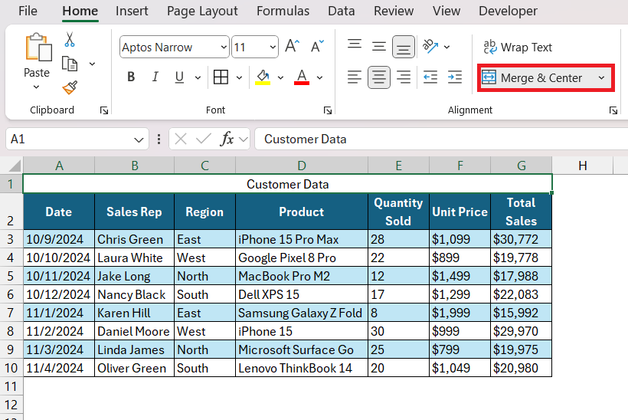This screenshot has width=628, height=420.
Task: Select the Format Painter brush
Action: pyautogui.click(x=70, y=87)
